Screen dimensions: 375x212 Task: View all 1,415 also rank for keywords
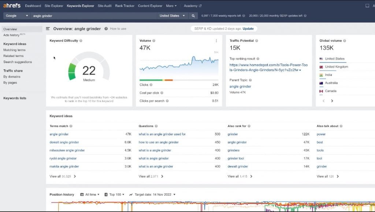(240, 177)
